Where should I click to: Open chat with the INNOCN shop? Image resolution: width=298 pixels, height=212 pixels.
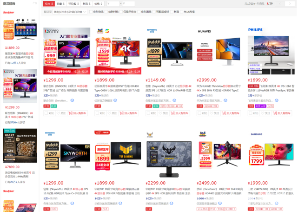pyautogui.click(x=72, y=100)
